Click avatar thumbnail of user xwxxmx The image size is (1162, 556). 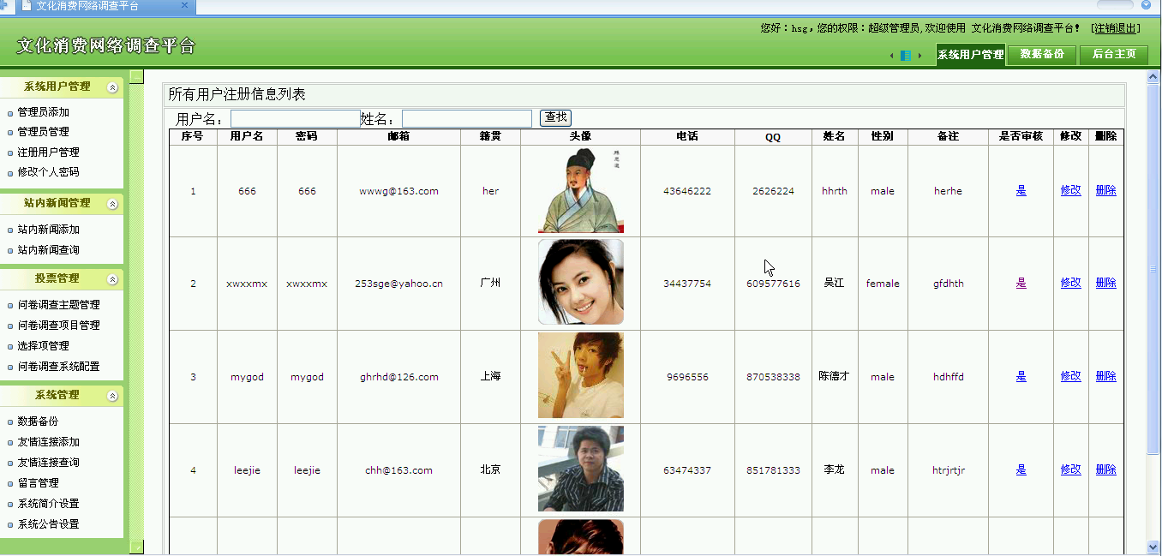[x=581, y=282]
